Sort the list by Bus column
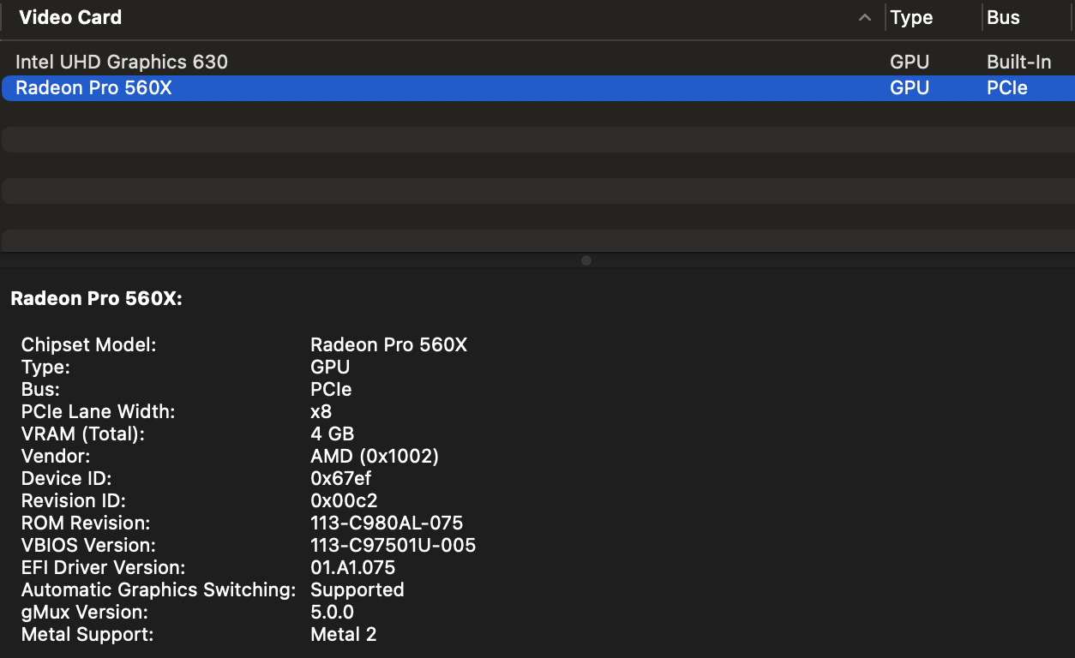Screen dimensions: 1075x658 [1003, 18]
